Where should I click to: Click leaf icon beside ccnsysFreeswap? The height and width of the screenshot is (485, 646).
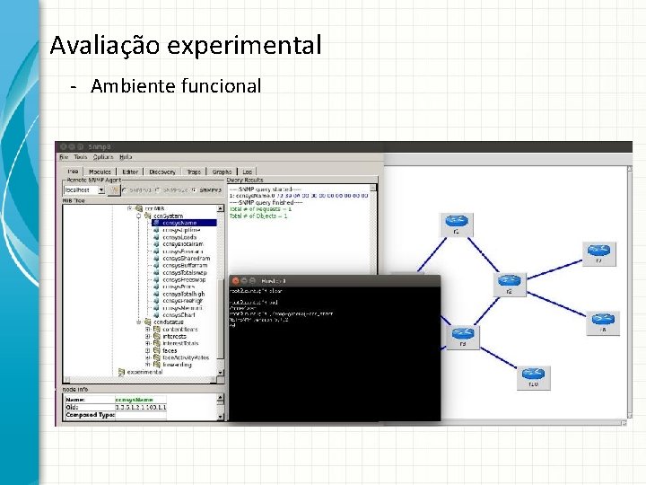pos(156,279)
